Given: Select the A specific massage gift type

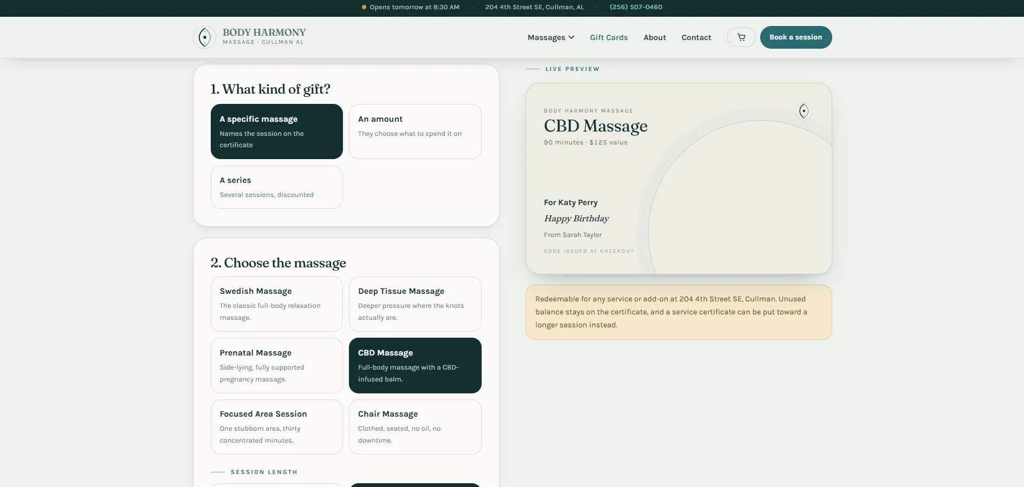Looking at the screenshot, I should 276,131.
